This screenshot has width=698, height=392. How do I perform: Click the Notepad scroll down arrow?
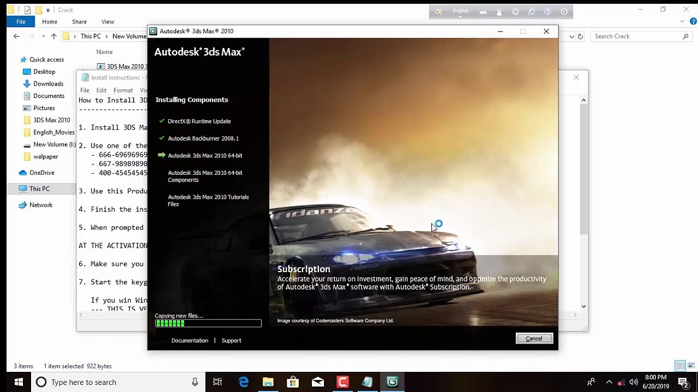tap(583, 306)
